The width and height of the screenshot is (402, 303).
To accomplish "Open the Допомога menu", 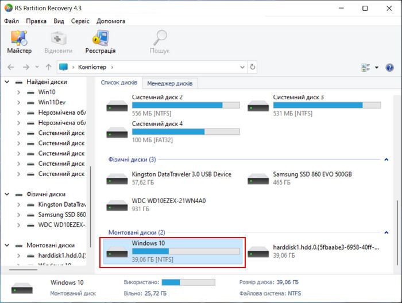I will pyautogui.click(x=111, y=21).
